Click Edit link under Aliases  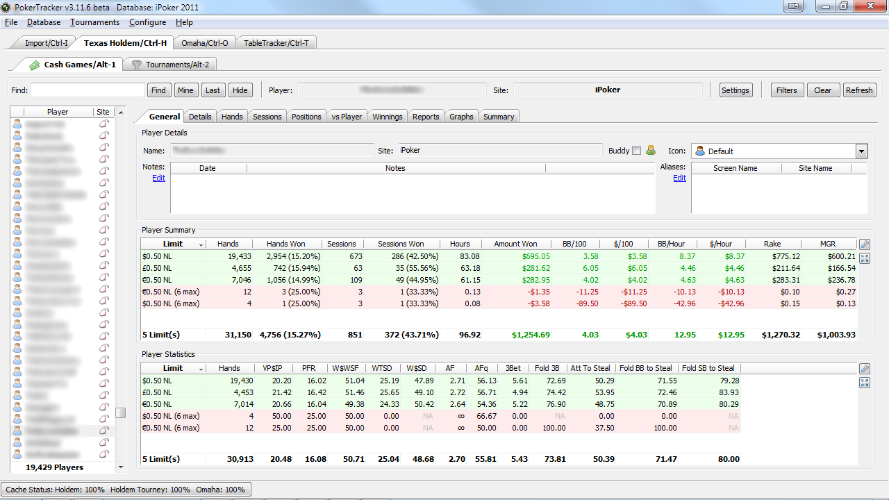click(x=679, y=178)
